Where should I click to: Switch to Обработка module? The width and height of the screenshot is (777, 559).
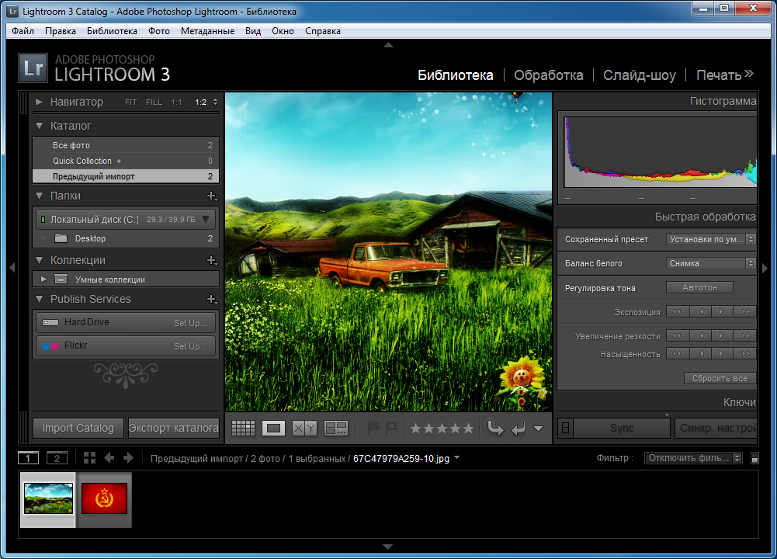549,75
